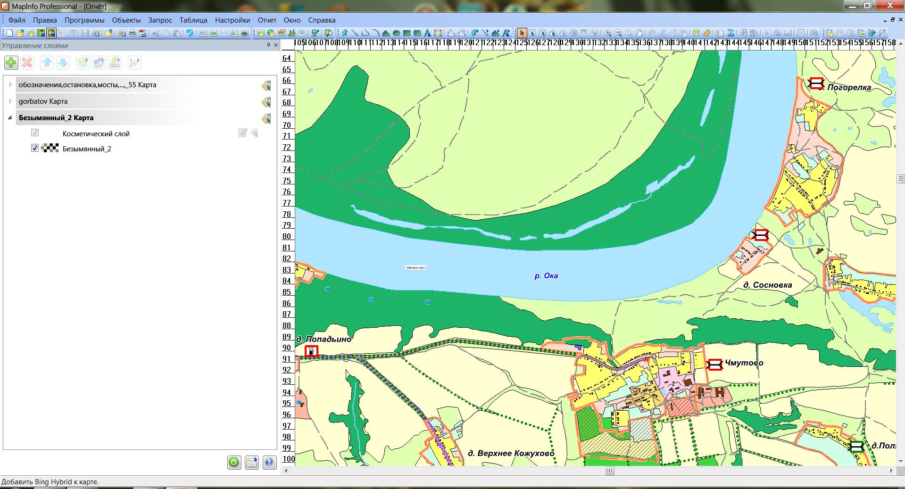Expand the обозначения,остановка,мосты Карта group
Image resolution: width=905 pixels, height=489 pixels.
tap(10, 84)
